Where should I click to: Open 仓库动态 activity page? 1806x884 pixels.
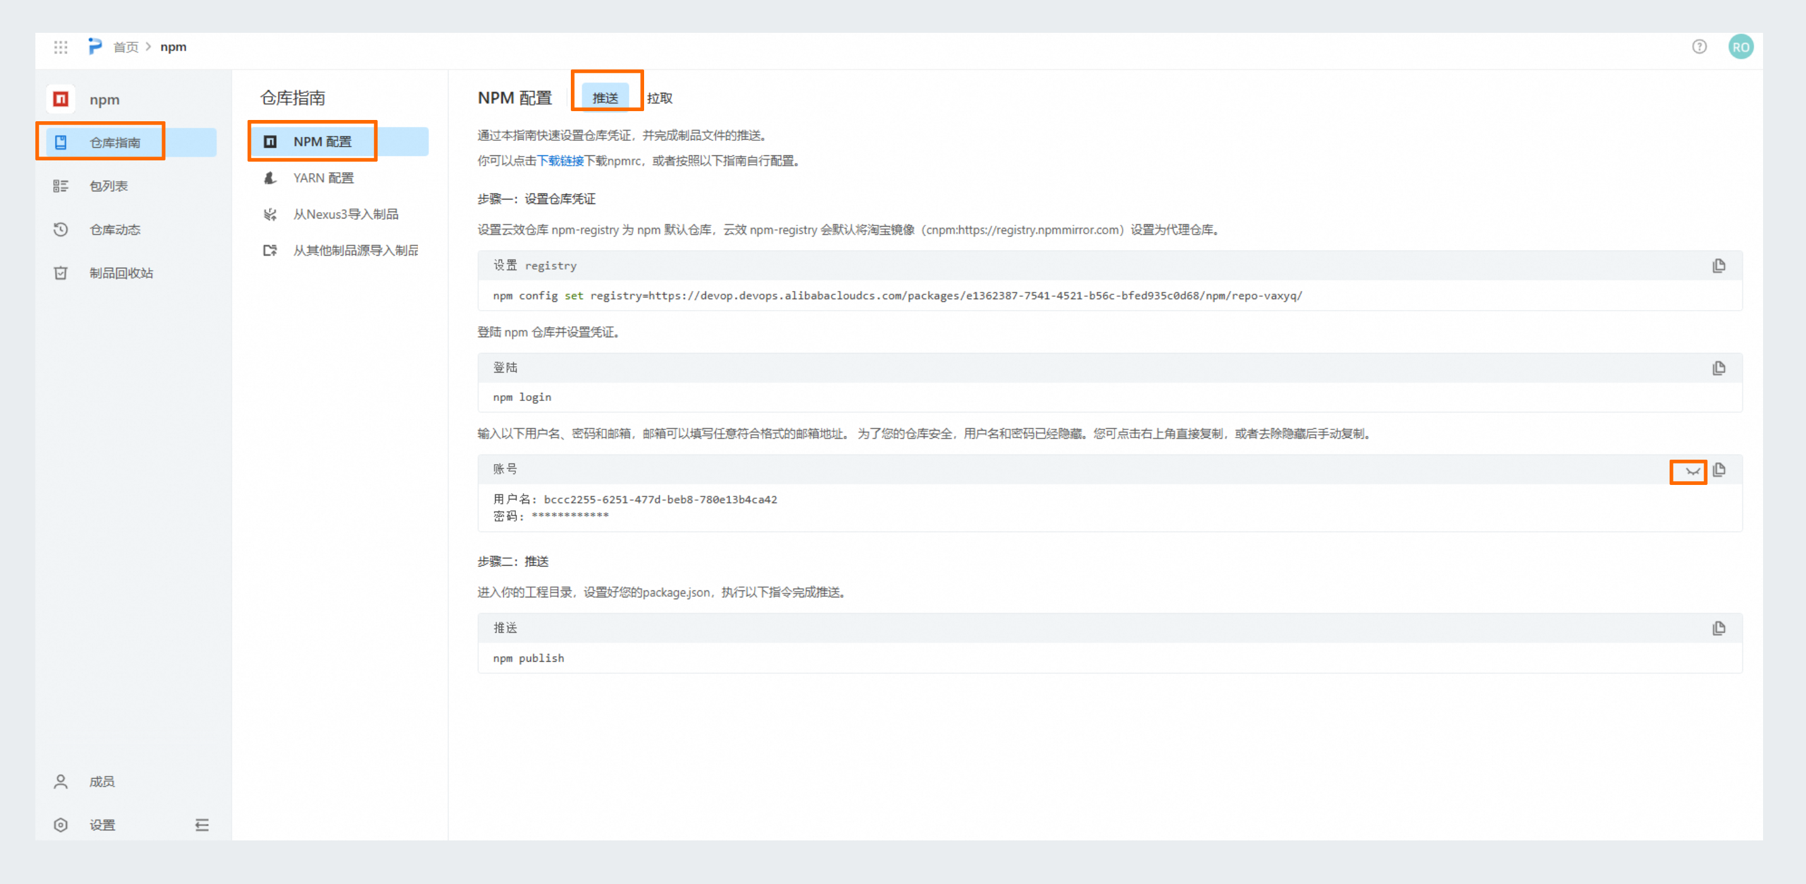click(115, 229)
